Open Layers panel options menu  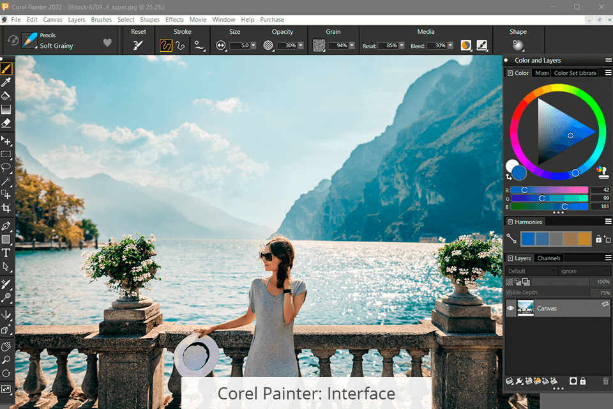click(609, 258)
